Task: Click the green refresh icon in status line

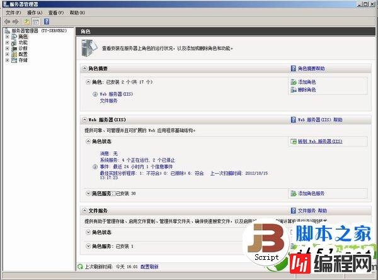Action: [80, 267]
